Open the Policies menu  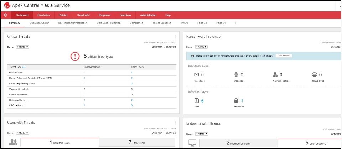(x=63, y=15)
